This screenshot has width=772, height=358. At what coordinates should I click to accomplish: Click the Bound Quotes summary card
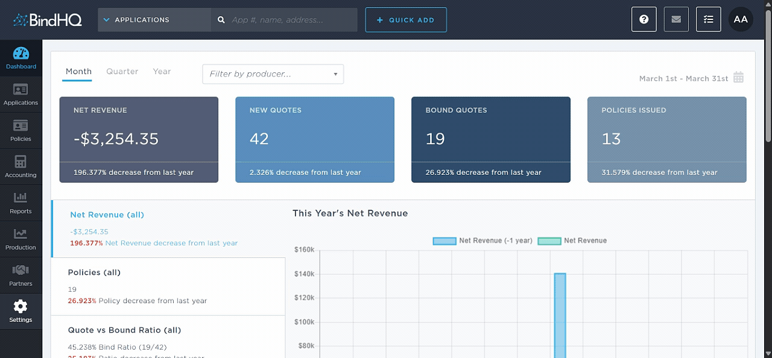(x=491, y=140)
